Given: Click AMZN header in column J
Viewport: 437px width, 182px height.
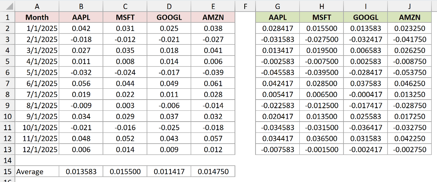Looking at the screenshot, I should (x=409, y=18).
